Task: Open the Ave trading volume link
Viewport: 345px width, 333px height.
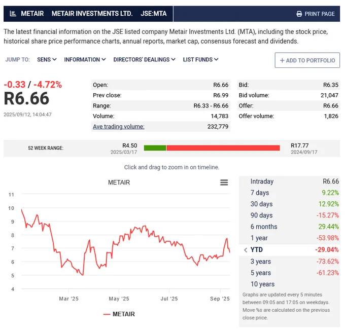Action: click(119, 127)
